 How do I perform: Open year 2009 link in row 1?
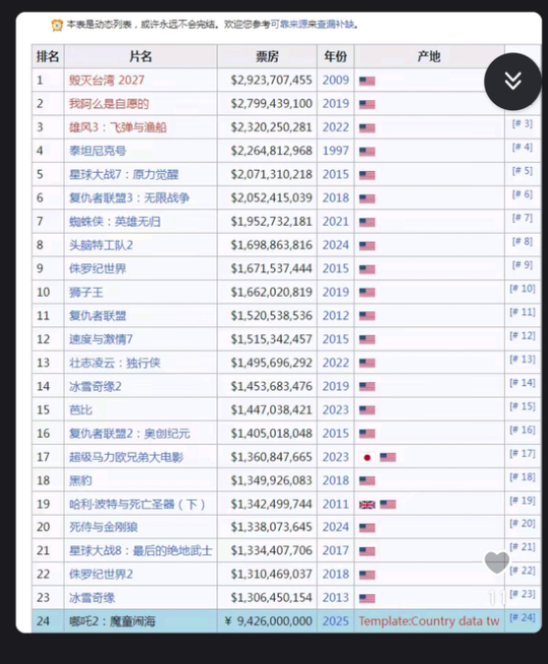336,80
